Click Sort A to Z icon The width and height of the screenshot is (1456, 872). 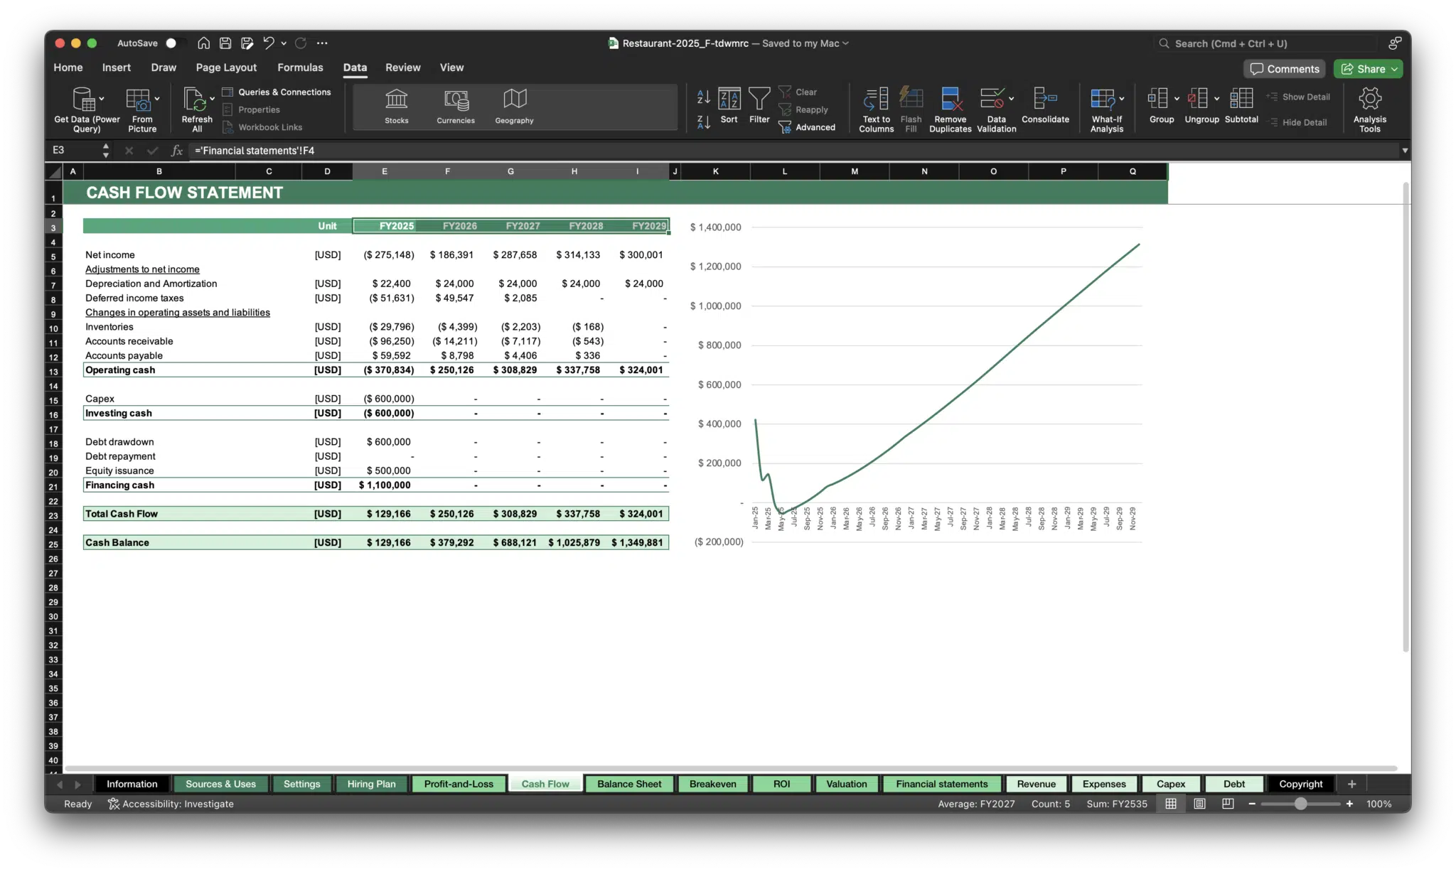[703, 97]
